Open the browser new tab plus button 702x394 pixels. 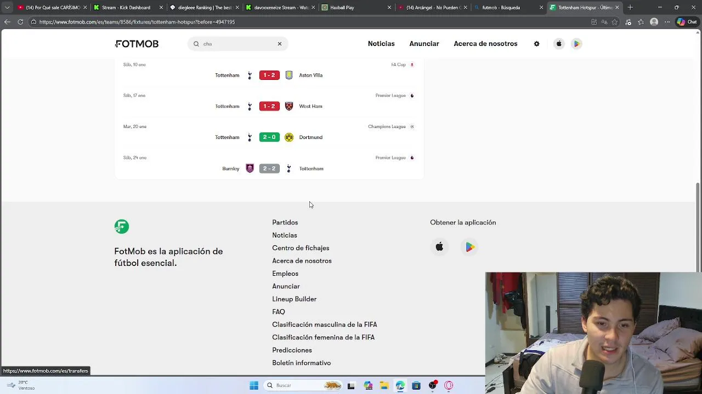pos(630,8)
